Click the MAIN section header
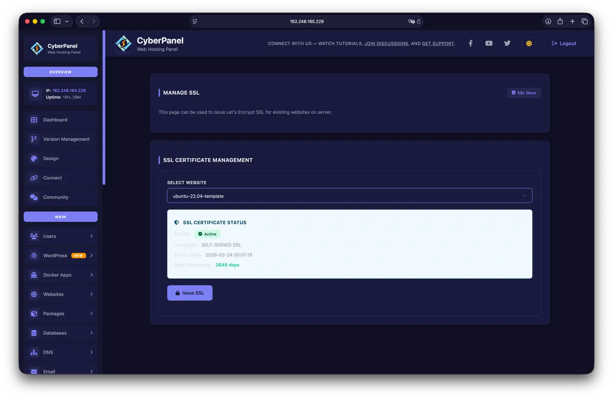Image resolution: width=613 pixels, height=399 pixels. click(x=60, y=216)
